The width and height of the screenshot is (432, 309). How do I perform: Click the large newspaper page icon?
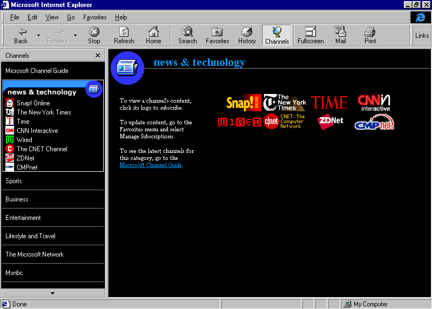[127, 68]
